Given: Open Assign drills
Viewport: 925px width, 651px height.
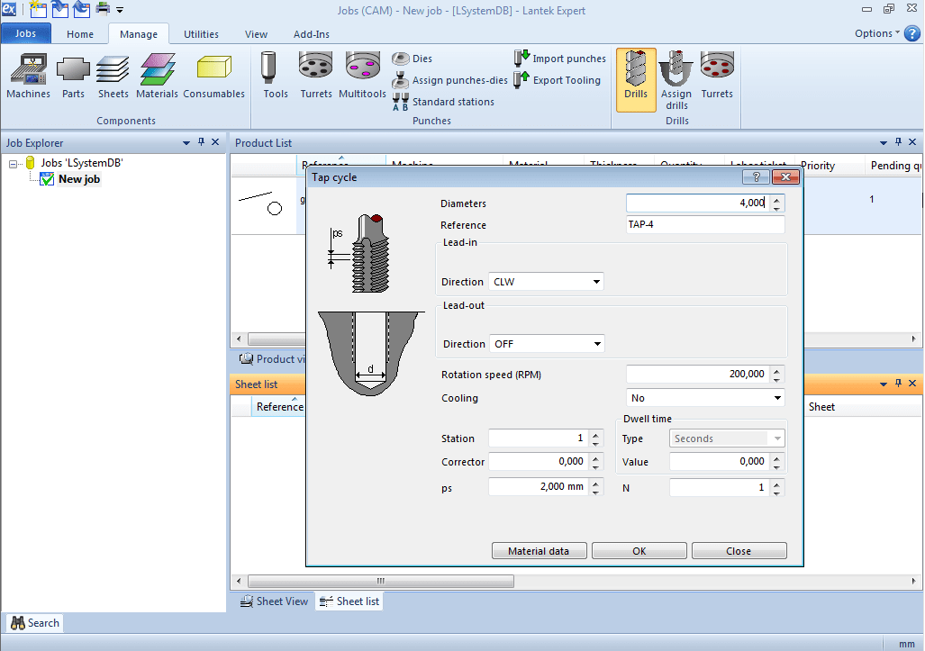Looking at the screenshot, I should point(676,79).
